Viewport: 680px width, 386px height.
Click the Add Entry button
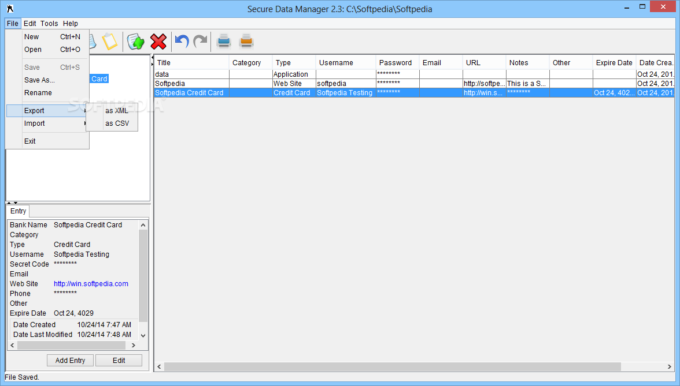(71, 361)
